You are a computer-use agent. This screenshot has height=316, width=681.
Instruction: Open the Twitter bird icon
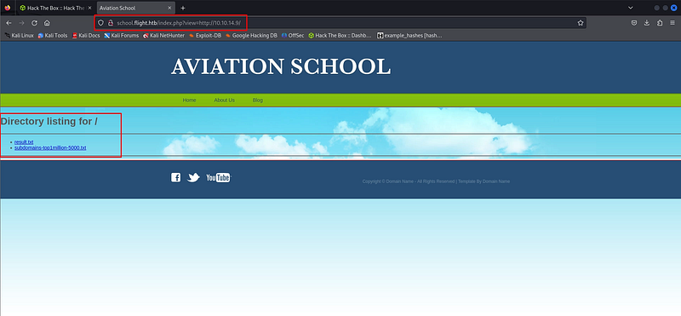coord(193,177)
